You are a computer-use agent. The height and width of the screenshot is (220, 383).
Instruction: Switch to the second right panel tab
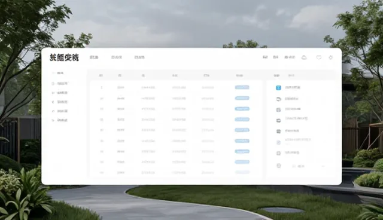291,75
